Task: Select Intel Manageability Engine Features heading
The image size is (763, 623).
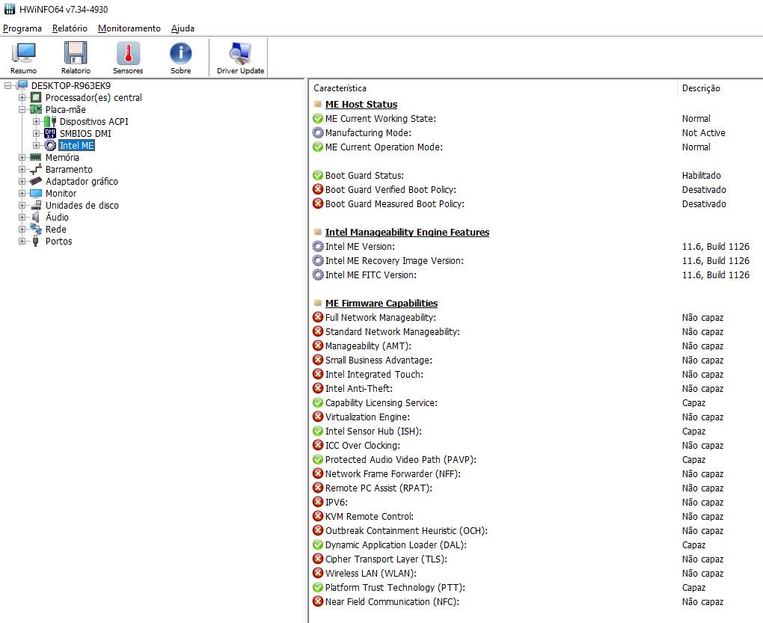Action: [407, 232]
